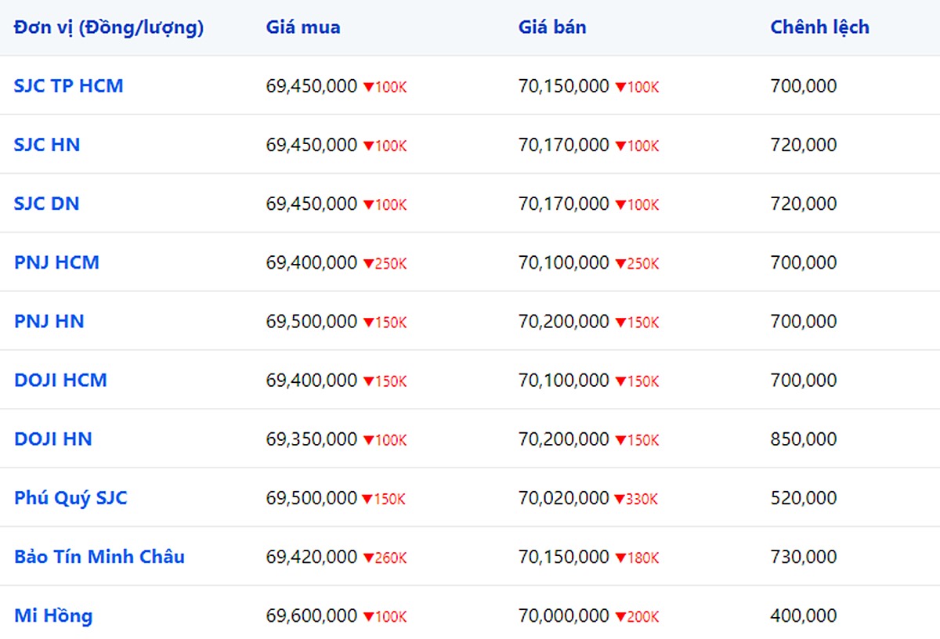Viewport: 940px width, 639px height.
Task: Select Mi Hồng buy price 69,600,000
Action: point(312,616)
